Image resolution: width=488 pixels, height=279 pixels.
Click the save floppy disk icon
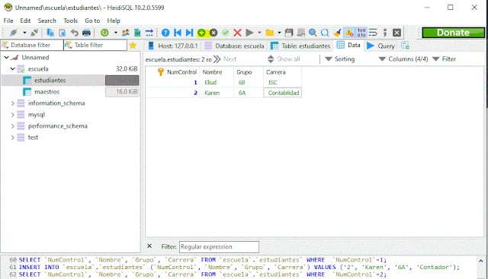point(289,33)
